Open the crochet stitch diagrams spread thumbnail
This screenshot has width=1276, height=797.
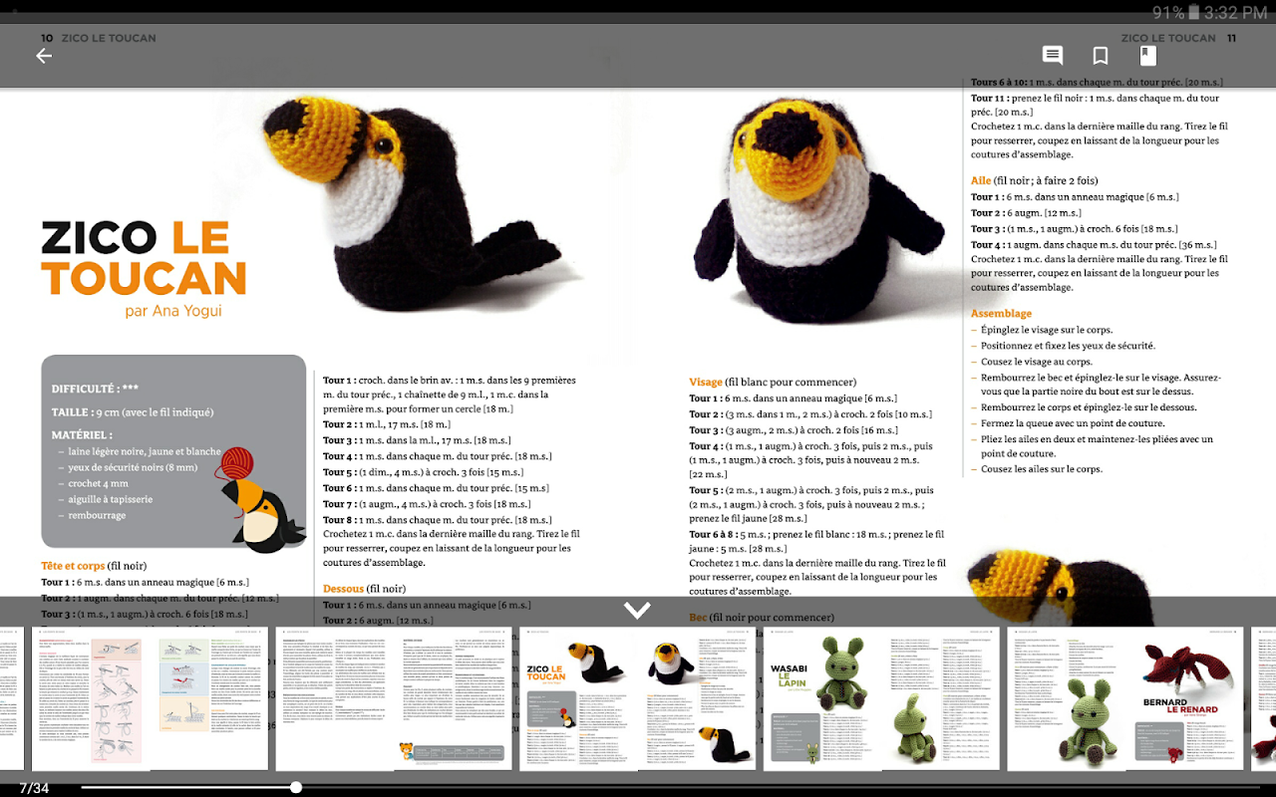pyautogui.click(x=149, y=697)
